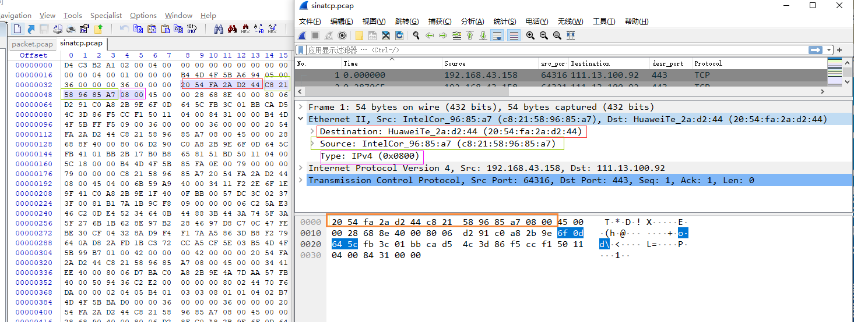Viewport: 854px width, 322px height.
Task: Click packet list vertical scrollbar down arrow
Action: pyautogui.click(x=847, y=82)
